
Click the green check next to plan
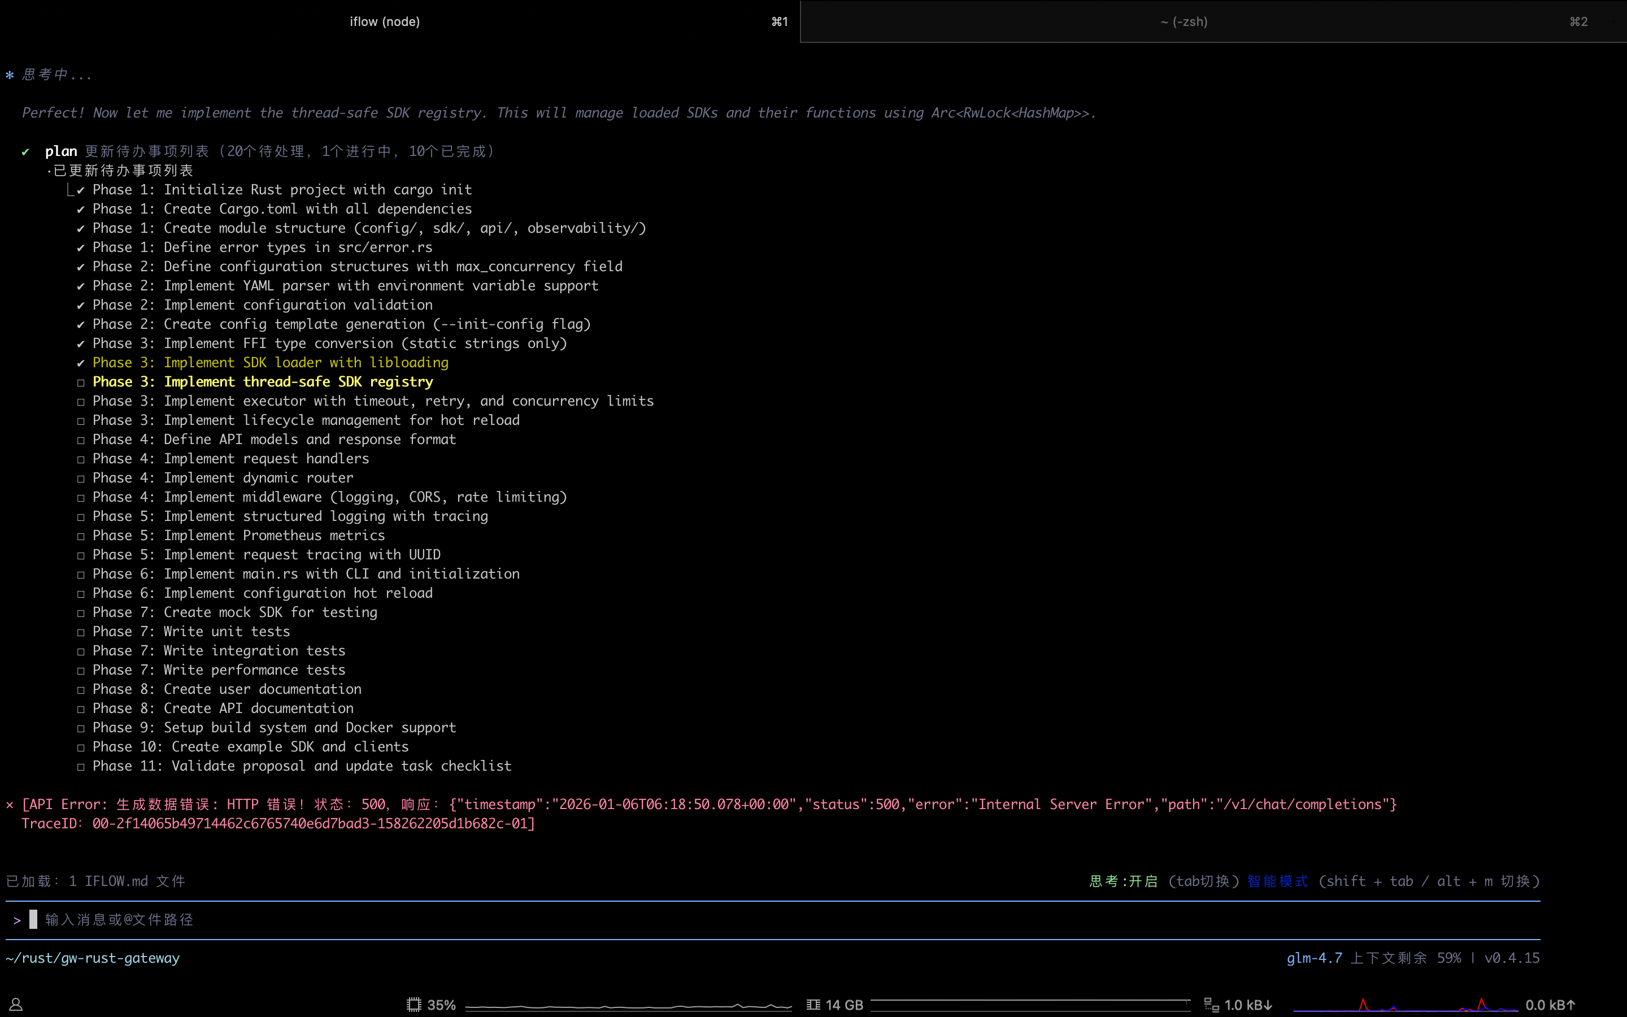[25, 151]
